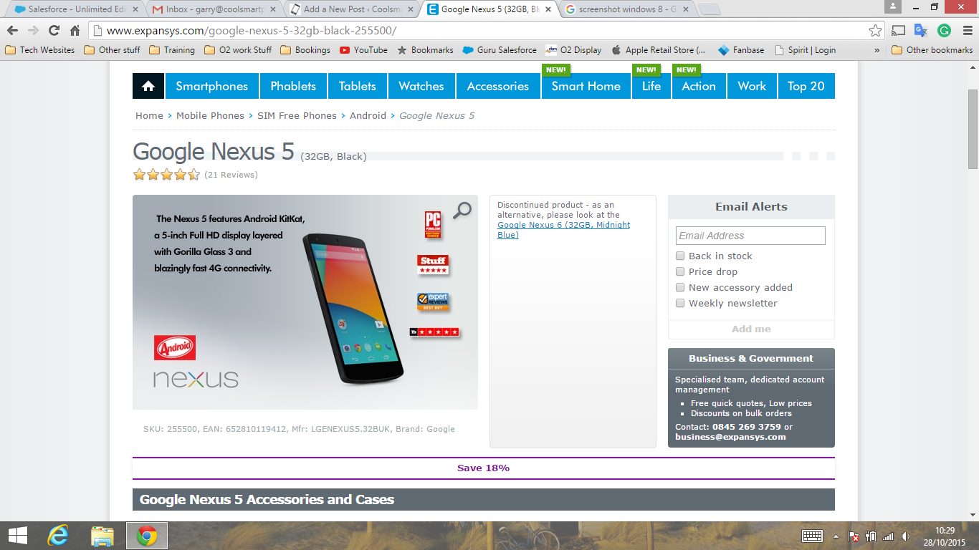Image resolution: width=979 pixels, height=550 pixels.
Task: Open Tech Websites bookmark folder
Action: (39, 50)
